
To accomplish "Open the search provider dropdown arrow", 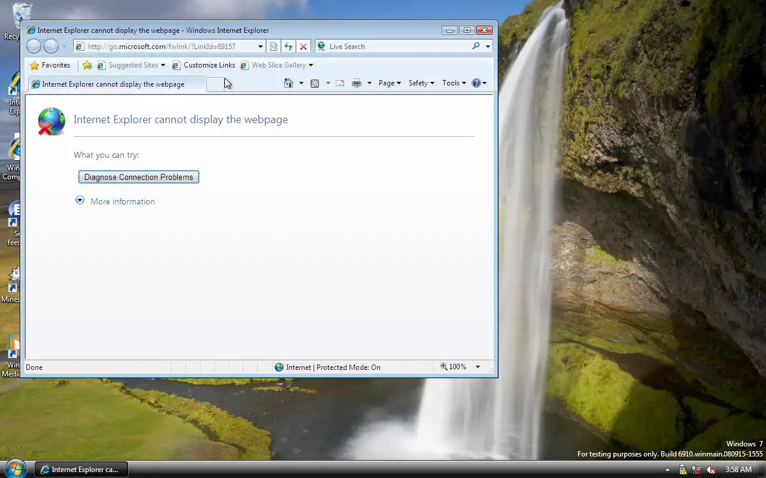I will (488, 47).
